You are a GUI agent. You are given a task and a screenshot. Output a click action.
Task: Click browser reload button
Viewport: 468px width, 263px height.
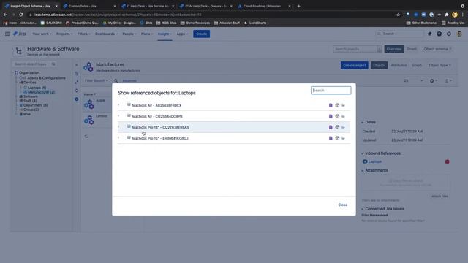[21, 15]
